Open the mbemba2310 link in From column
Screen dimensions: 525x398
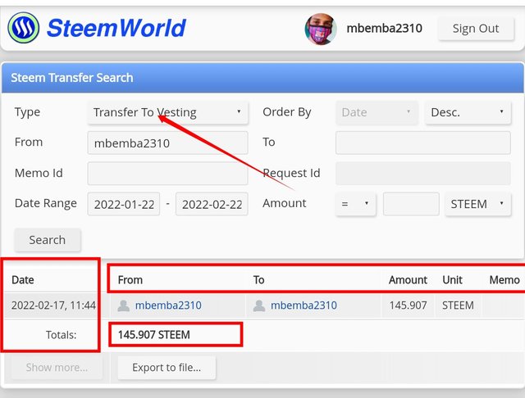coord(168,305)
